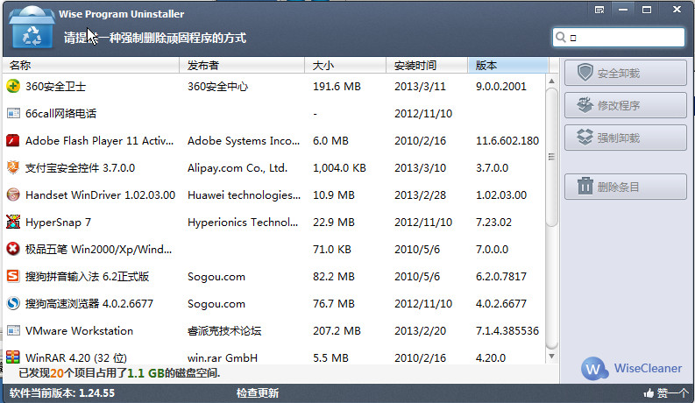695x403 pixels.
Task: Click the thumbs-up 赞一个 icon
Action: [649, 392]
